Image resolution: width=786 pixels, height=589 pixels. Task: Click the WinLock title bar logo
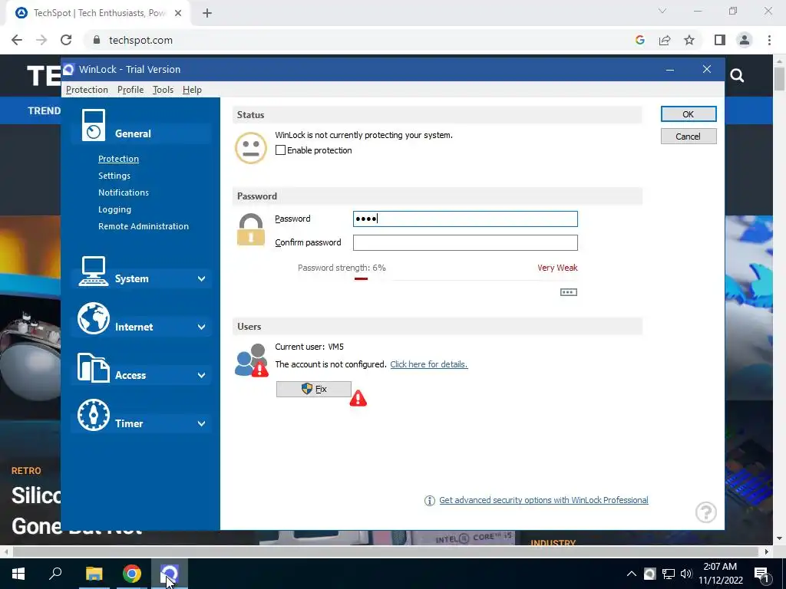[x=68, y=69]
